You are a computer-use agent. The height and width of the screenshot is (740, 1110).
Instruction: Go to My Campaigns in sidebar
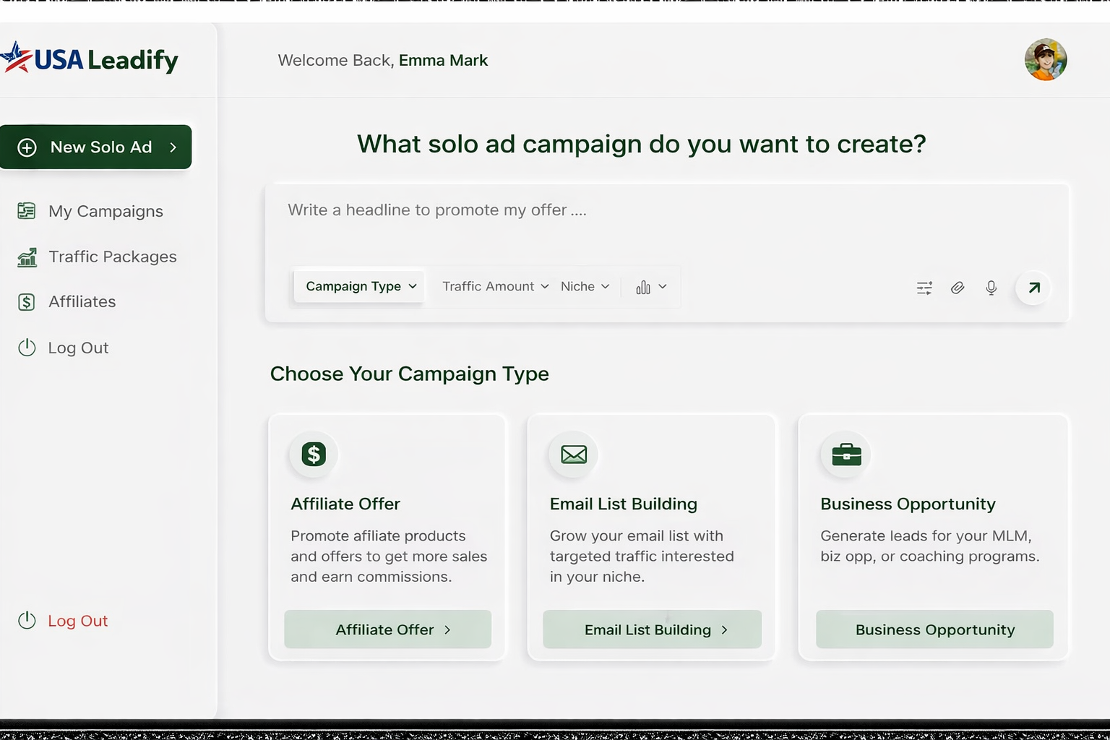[106, 211]
